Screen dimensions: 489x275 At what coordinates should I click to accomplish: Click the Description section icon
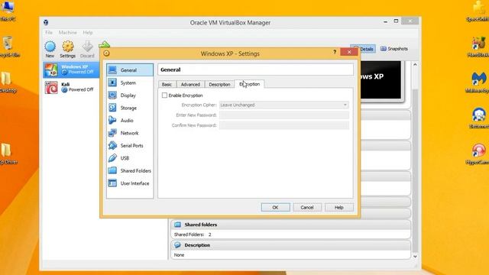click(177, 245)
